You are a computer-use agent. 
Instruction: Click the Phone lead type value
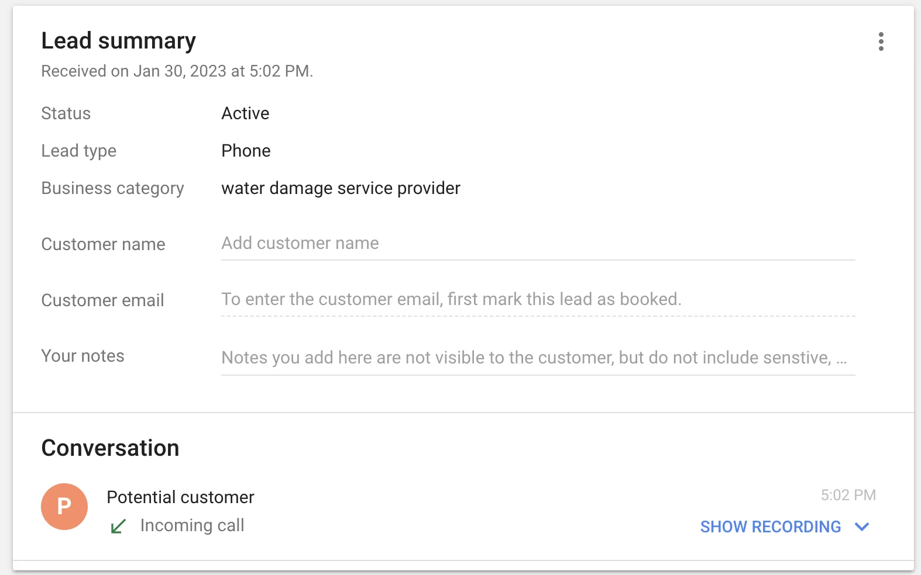coord(246,151)
